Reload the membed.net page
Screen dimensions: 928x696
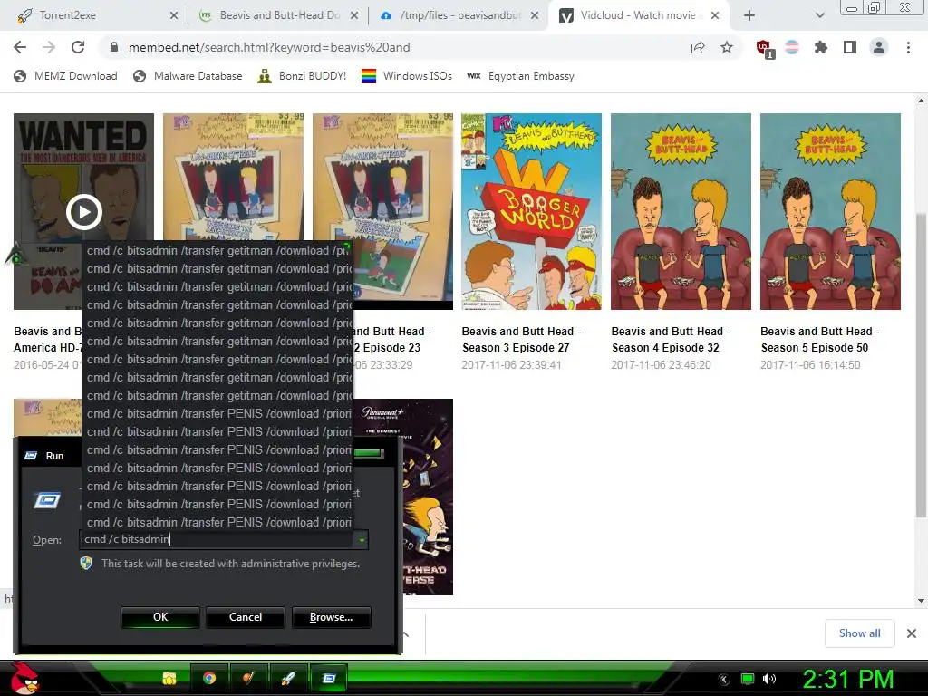[78, 47]
